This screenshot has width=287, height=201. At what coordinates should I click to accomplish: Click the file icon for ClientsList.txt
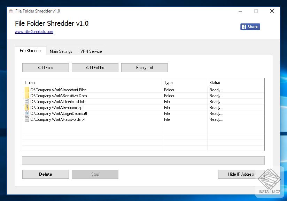[x=27, y=101]
